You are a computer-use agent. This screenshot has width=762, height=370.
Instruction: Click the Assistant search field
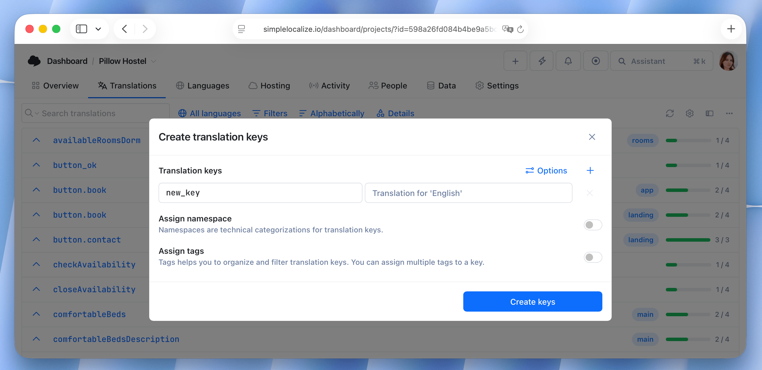662,61
